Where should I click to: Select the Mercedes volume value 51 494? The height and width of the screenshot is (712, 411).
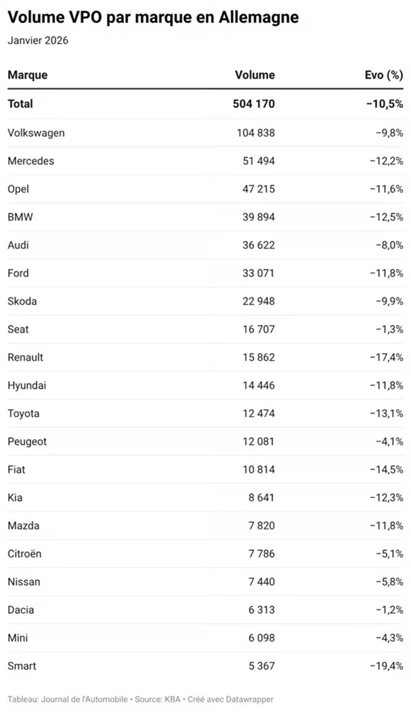(x=258, y=161)
